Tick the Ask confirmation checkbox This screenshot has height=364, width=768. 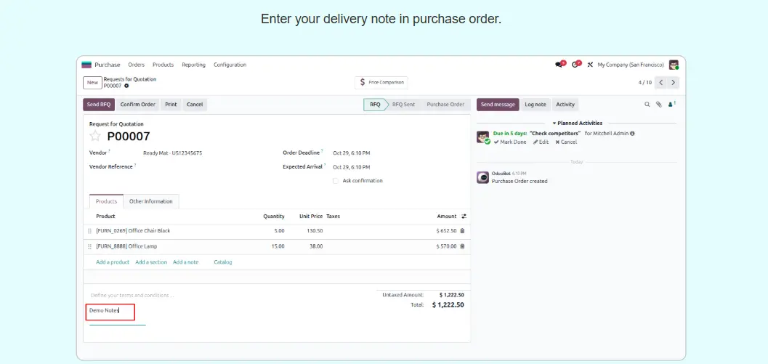[x=335, y=181]
